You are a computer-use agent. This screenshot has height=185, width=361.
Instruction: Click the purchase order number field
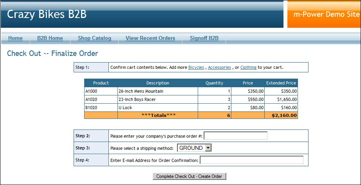(236, 136)
